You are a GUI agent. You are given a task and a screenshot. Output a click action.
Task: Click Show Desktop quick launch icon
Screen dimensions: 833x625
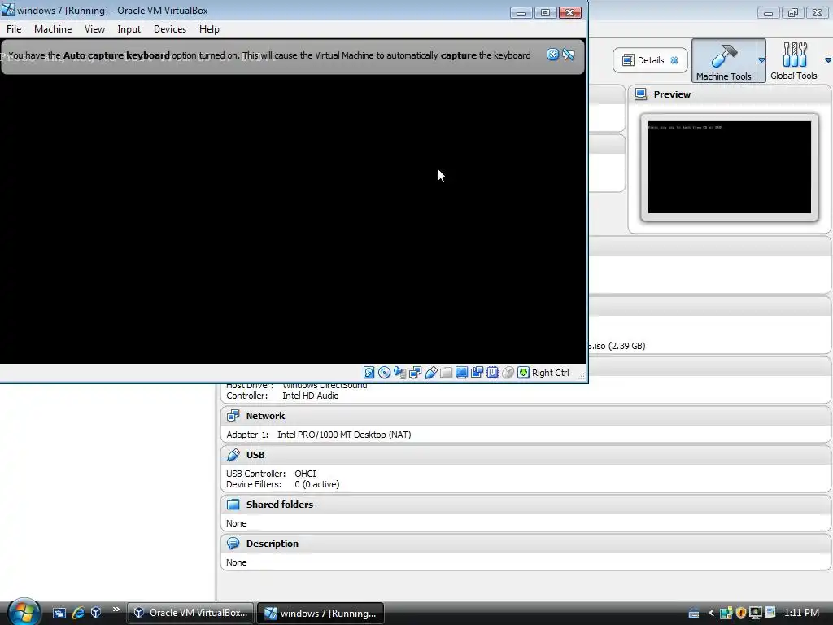(59, 613)
